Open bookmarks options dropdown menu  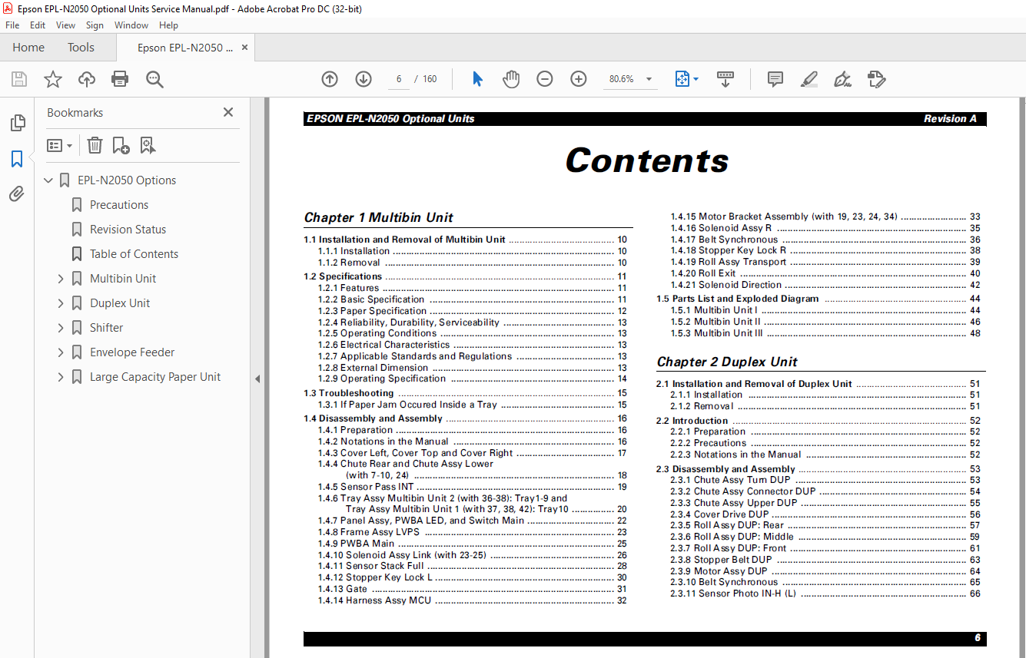pos(59,145)
